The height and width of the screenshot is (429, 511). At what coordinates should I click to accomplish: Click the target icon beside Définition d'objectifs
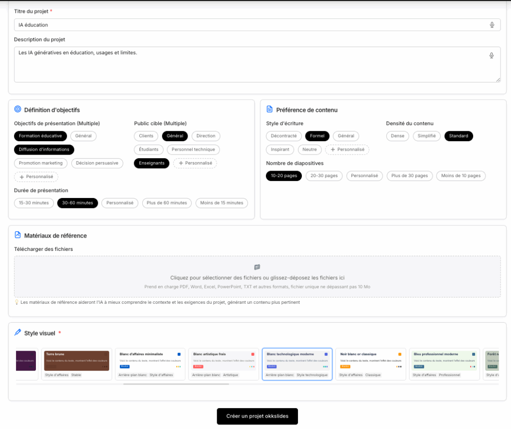17,110
